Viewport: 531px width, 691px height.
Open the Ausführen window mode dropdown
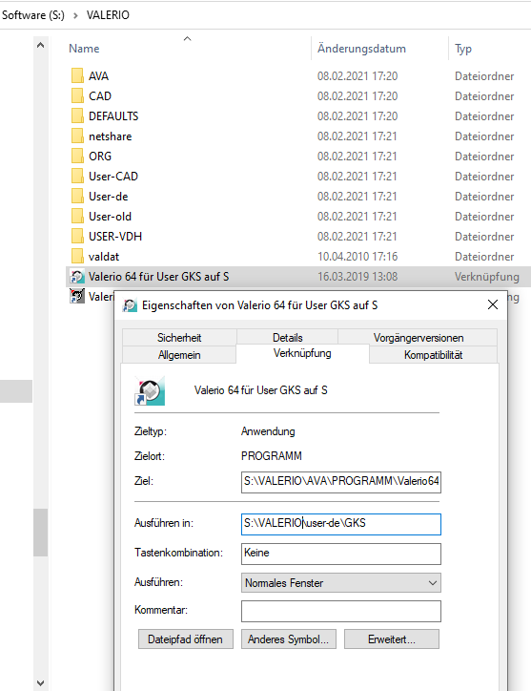pos(340,582)
